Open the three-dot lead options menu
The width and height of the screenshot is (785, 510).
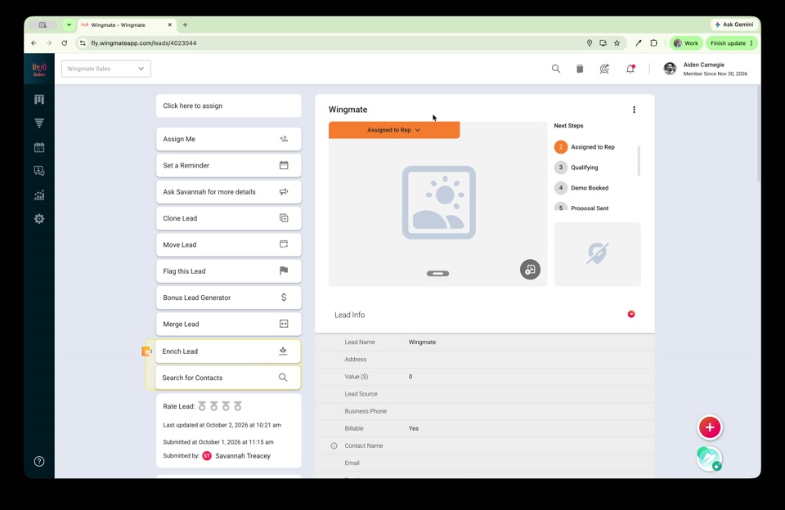click(x=634, y=110)
